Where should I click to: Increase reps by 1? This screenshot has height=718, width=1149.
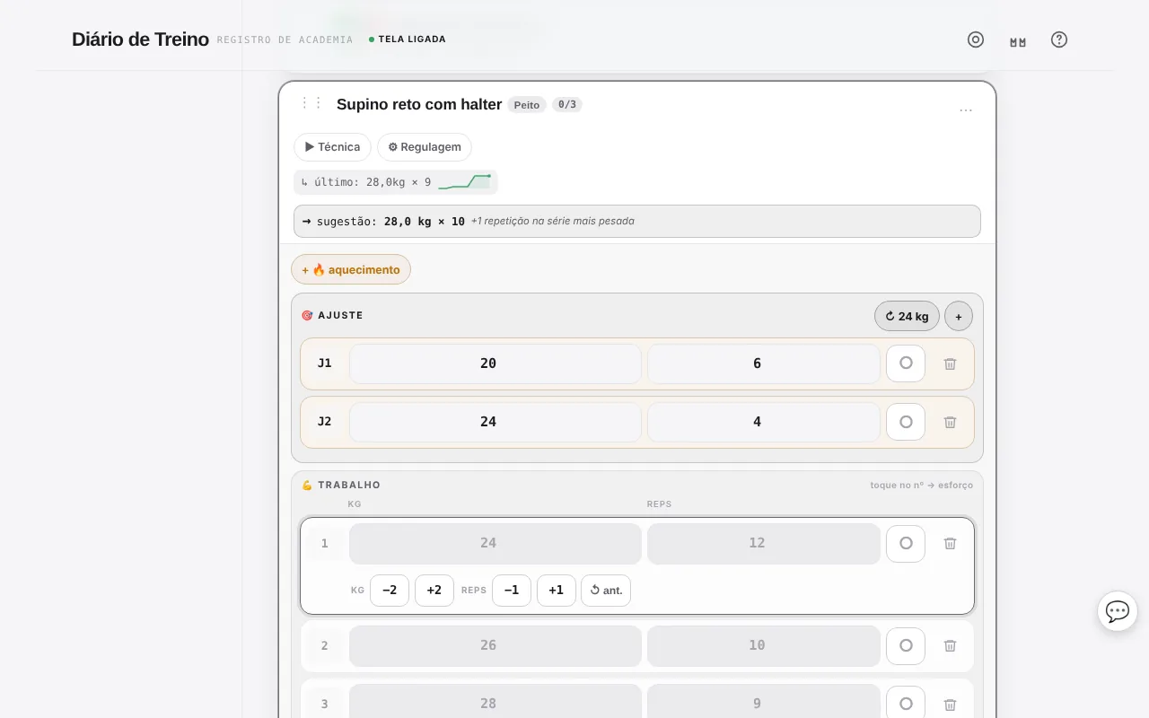tap(557, 591)
